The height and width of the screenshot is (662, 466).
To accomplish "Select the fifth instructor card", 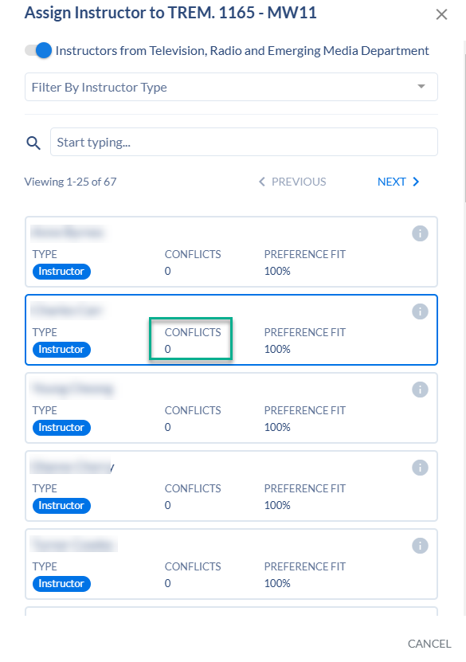I will click(x=231, y=564).
